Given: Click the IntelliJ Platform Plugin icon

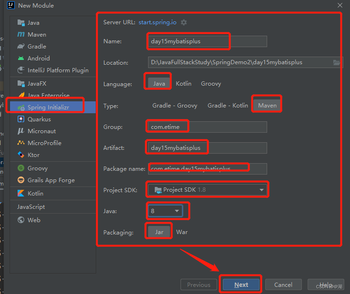Looking at the screenshot, I should point(21,70).
